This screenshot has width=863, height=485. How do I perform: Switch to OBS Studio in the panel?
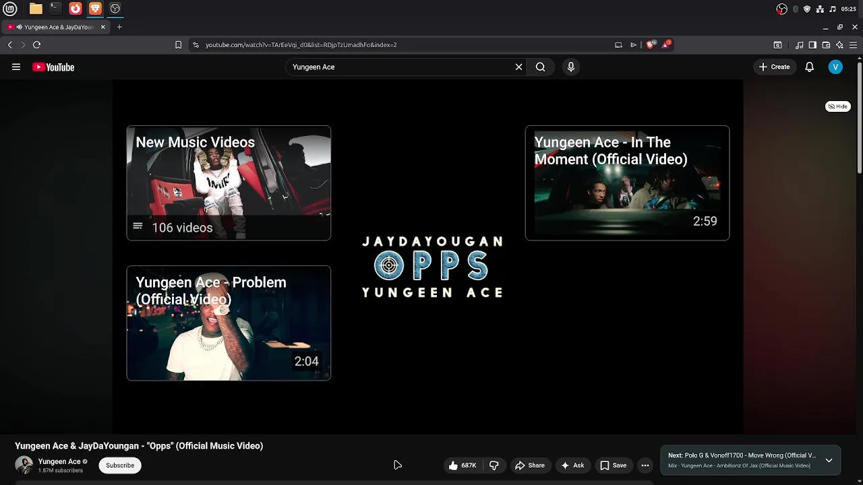coord(115,9)
